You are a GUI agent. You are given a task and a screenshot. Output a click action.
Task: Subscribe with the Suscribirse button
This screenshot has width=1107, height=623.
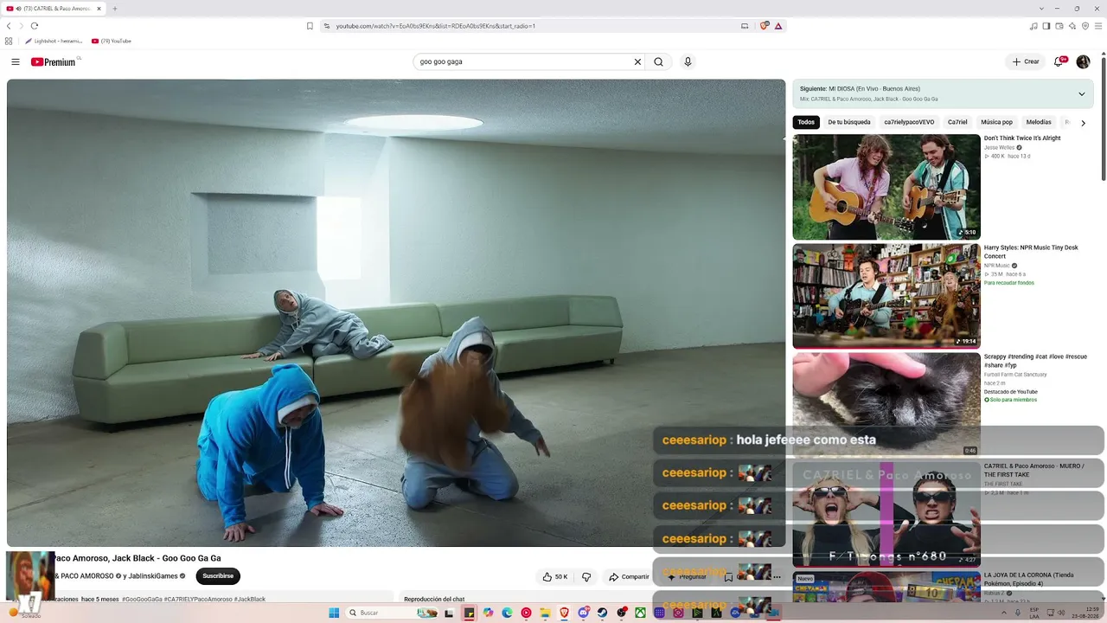[218, 575]
